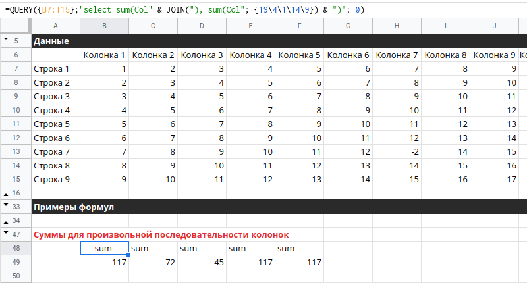Select the row 49 header
The image size is (527, 283).
tap(16, 262)
